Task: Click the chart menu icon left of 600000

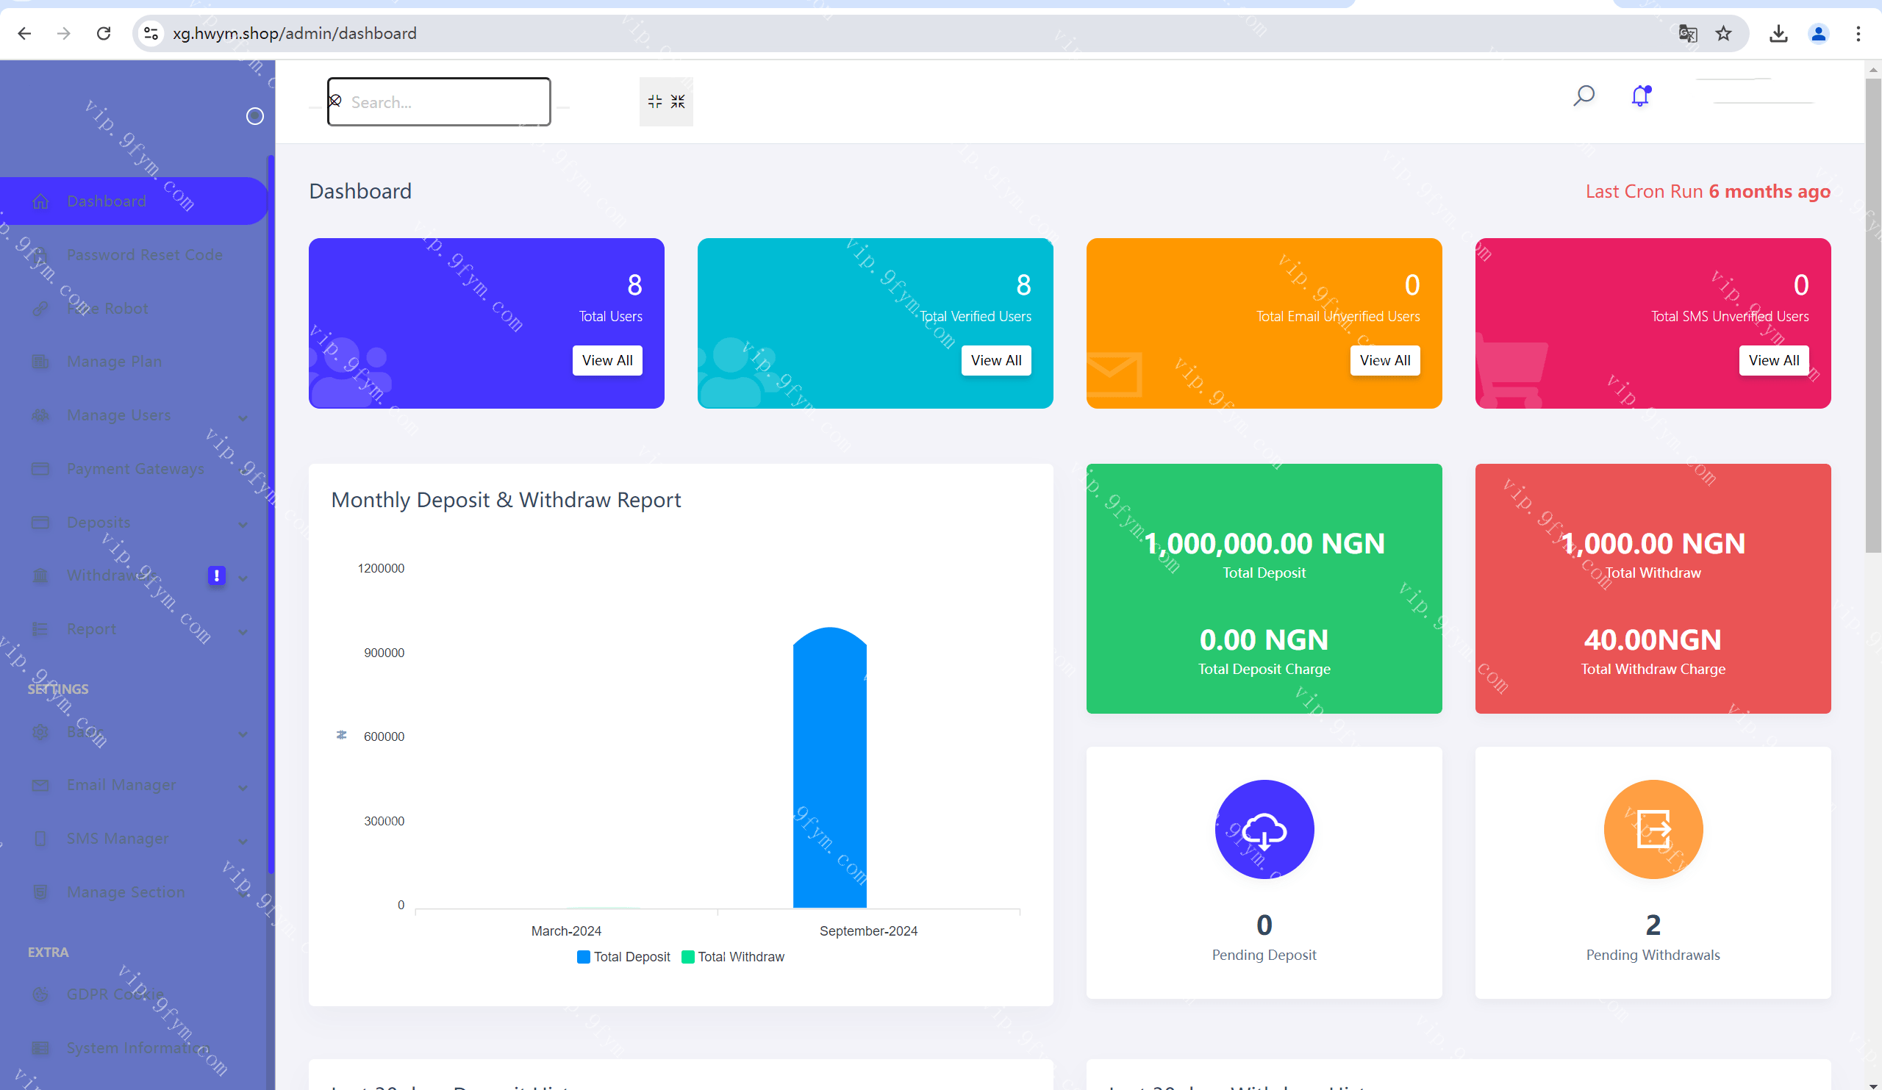Action: pyautogui.click(x=341, y=736)
